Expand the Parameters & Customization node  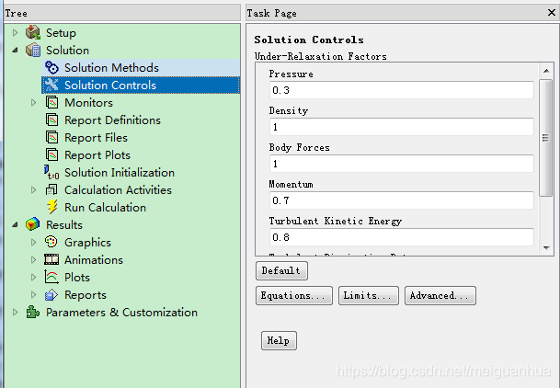click(16, 313)
